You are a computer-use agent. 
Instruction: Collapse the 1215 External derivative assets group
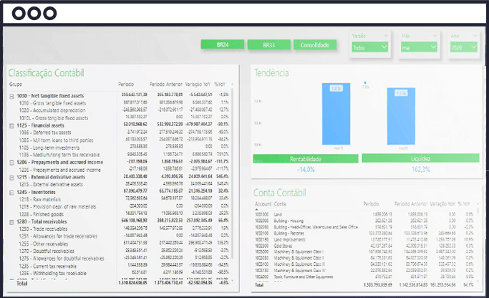[x=11, y=178]
